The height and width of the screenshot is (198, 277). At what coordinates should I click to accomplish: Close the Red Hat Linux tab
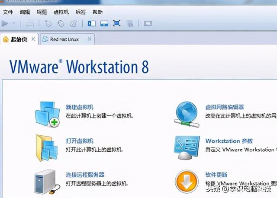(90, 39)
